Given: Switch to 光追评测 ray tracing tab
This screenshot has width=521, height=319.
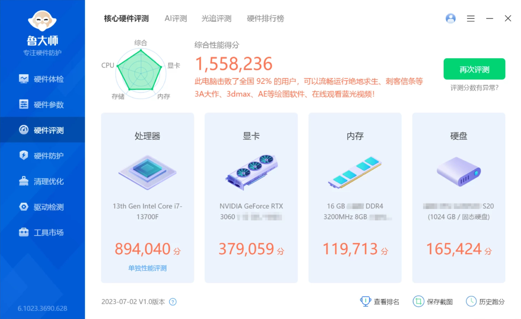Looking at the screenshot, I should [x=216, y=18].
